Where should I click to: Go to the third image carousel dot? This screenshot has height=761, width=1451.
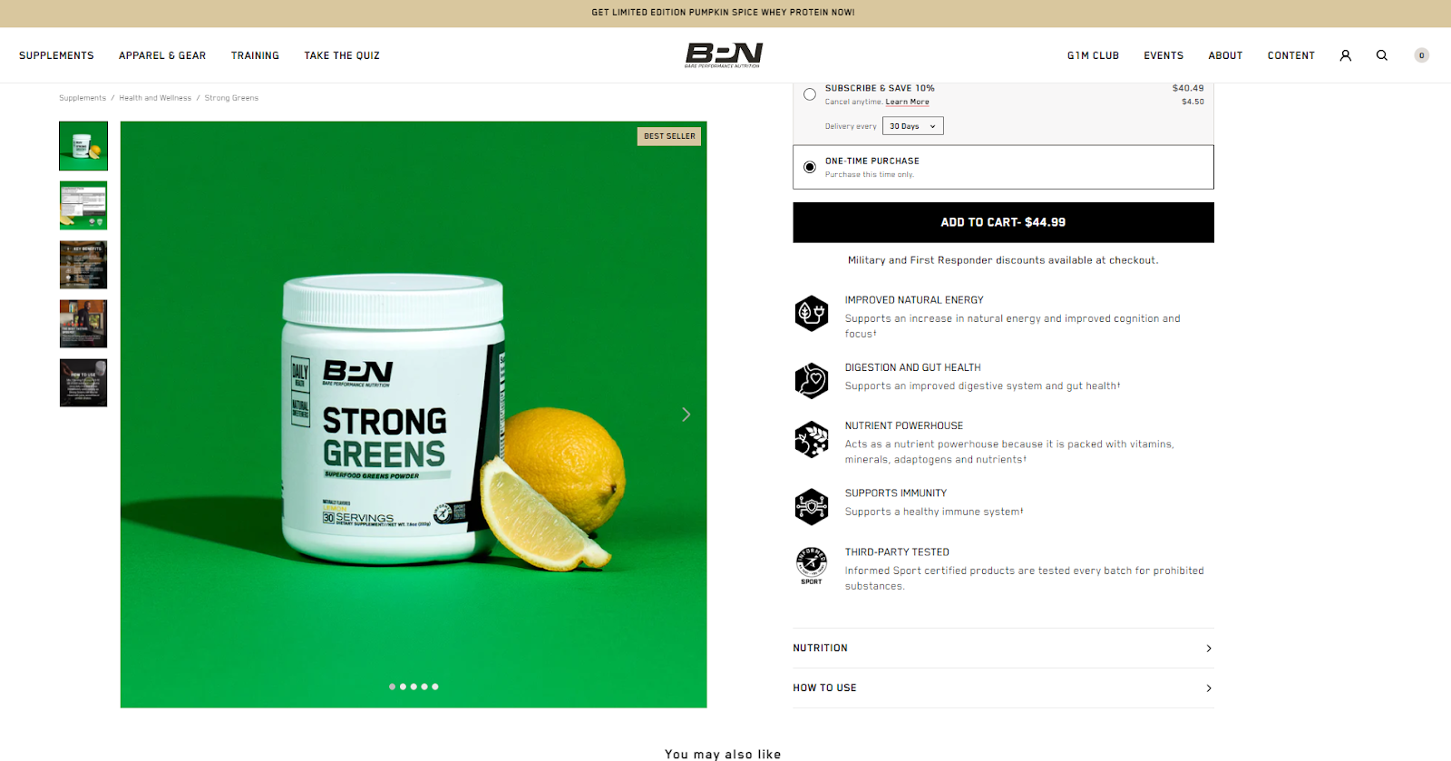414,687
